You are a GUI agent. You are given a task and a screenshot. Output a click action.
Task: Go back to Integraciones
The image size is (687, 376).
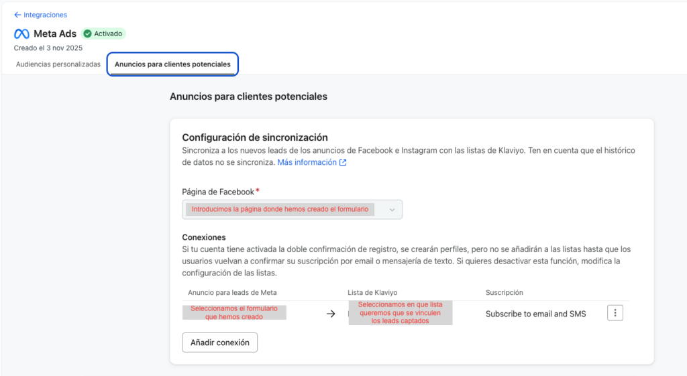pos(40,15)
